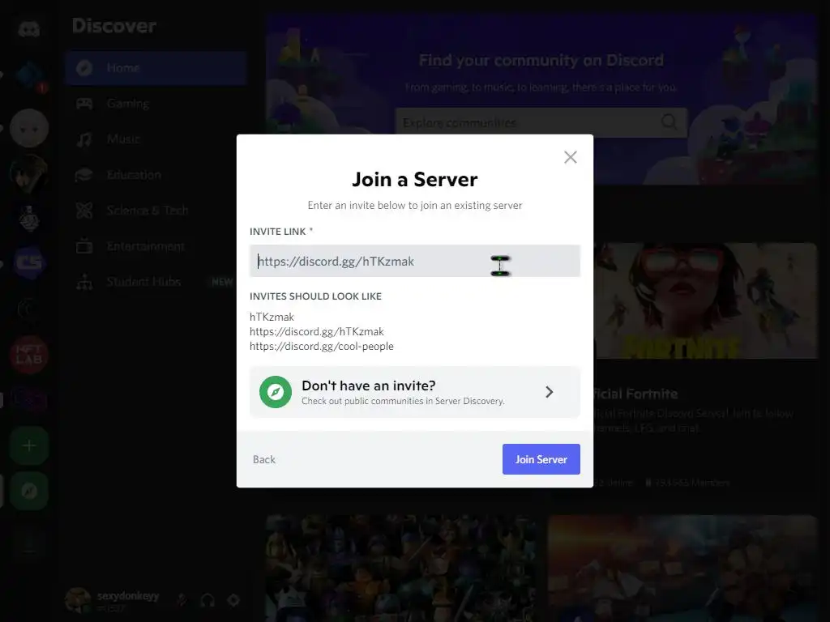Go Back in the dialog
Viewport: 830px width, 622px height.
tap(264, 460)
